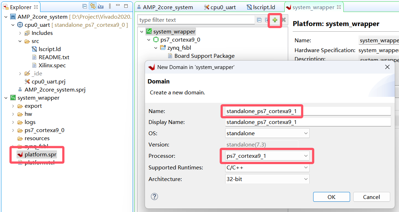Click OK in New Domain dialog
The height and width of the screenshot is (212, 399).
coord(331,197)
